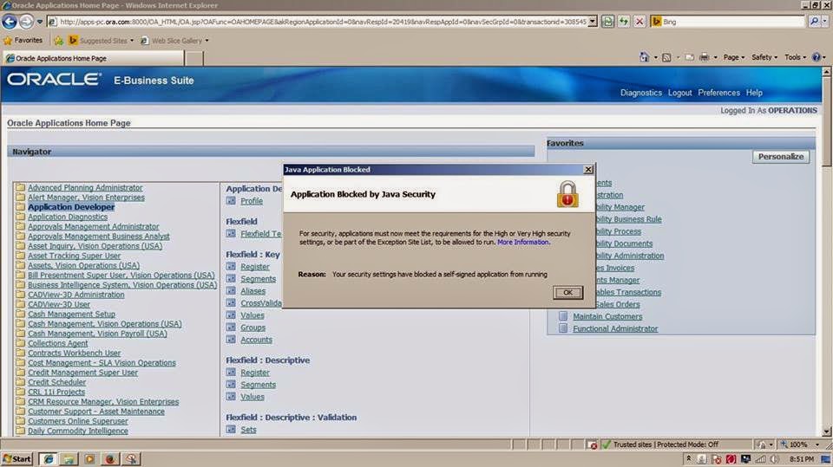Click the blue Help question mark icon
833x467 pixels.
(816, 57)
